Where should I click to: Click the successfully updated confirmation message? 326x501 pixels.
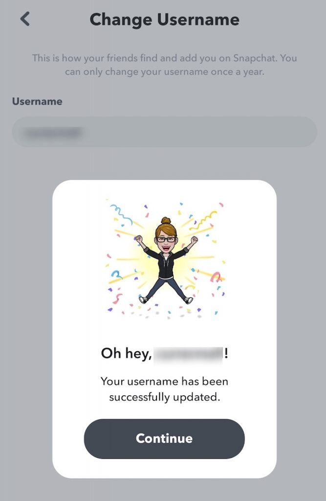coord(164,389)
